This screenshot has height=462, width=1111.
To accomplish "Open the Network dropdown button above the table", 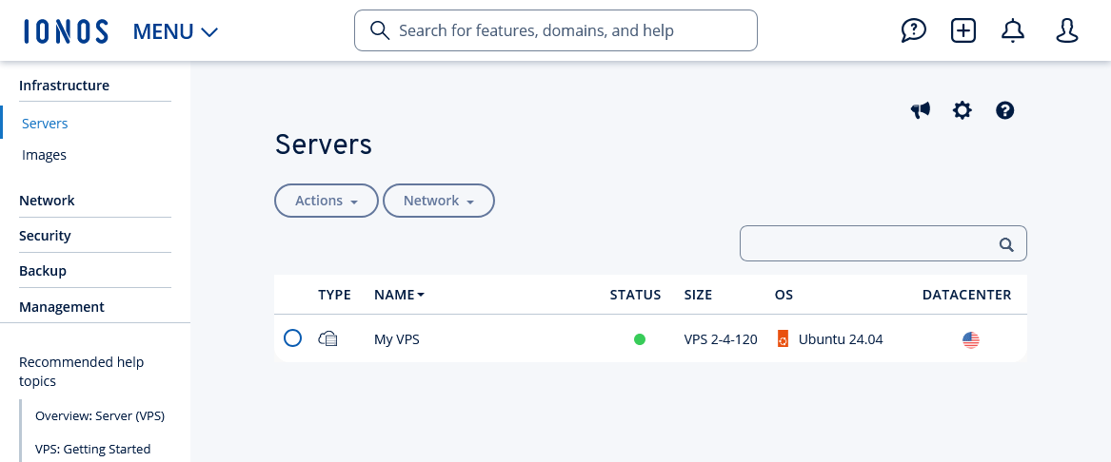I will coord(439,201).
